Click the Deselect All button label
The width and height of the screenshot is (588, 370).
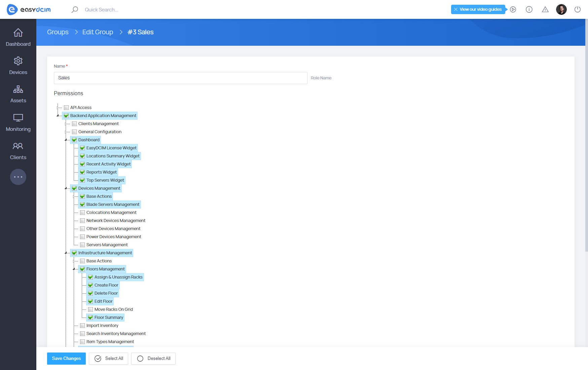(x=159, y=359)
